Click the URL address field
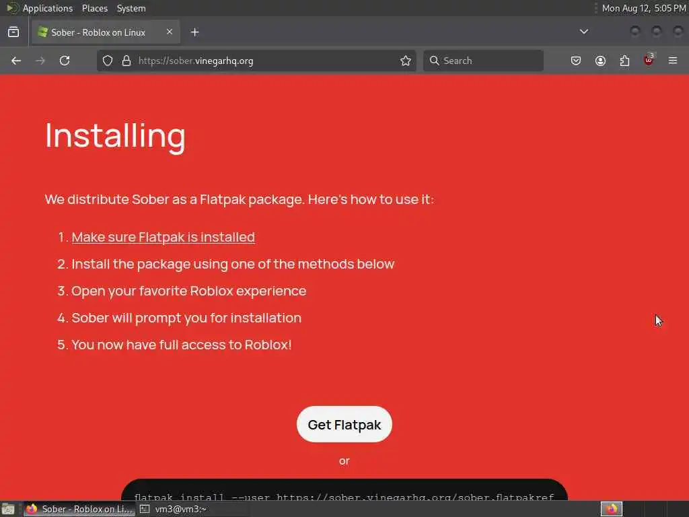Screen dimensions: 689x517 click(257, 61)
